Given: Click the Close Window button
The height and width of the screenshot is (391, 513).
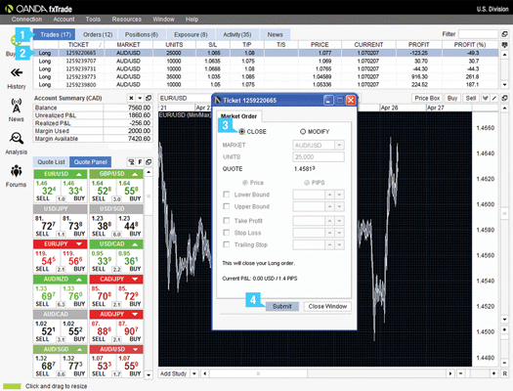Looking at the screenshot, I should [x=327, y=306].
